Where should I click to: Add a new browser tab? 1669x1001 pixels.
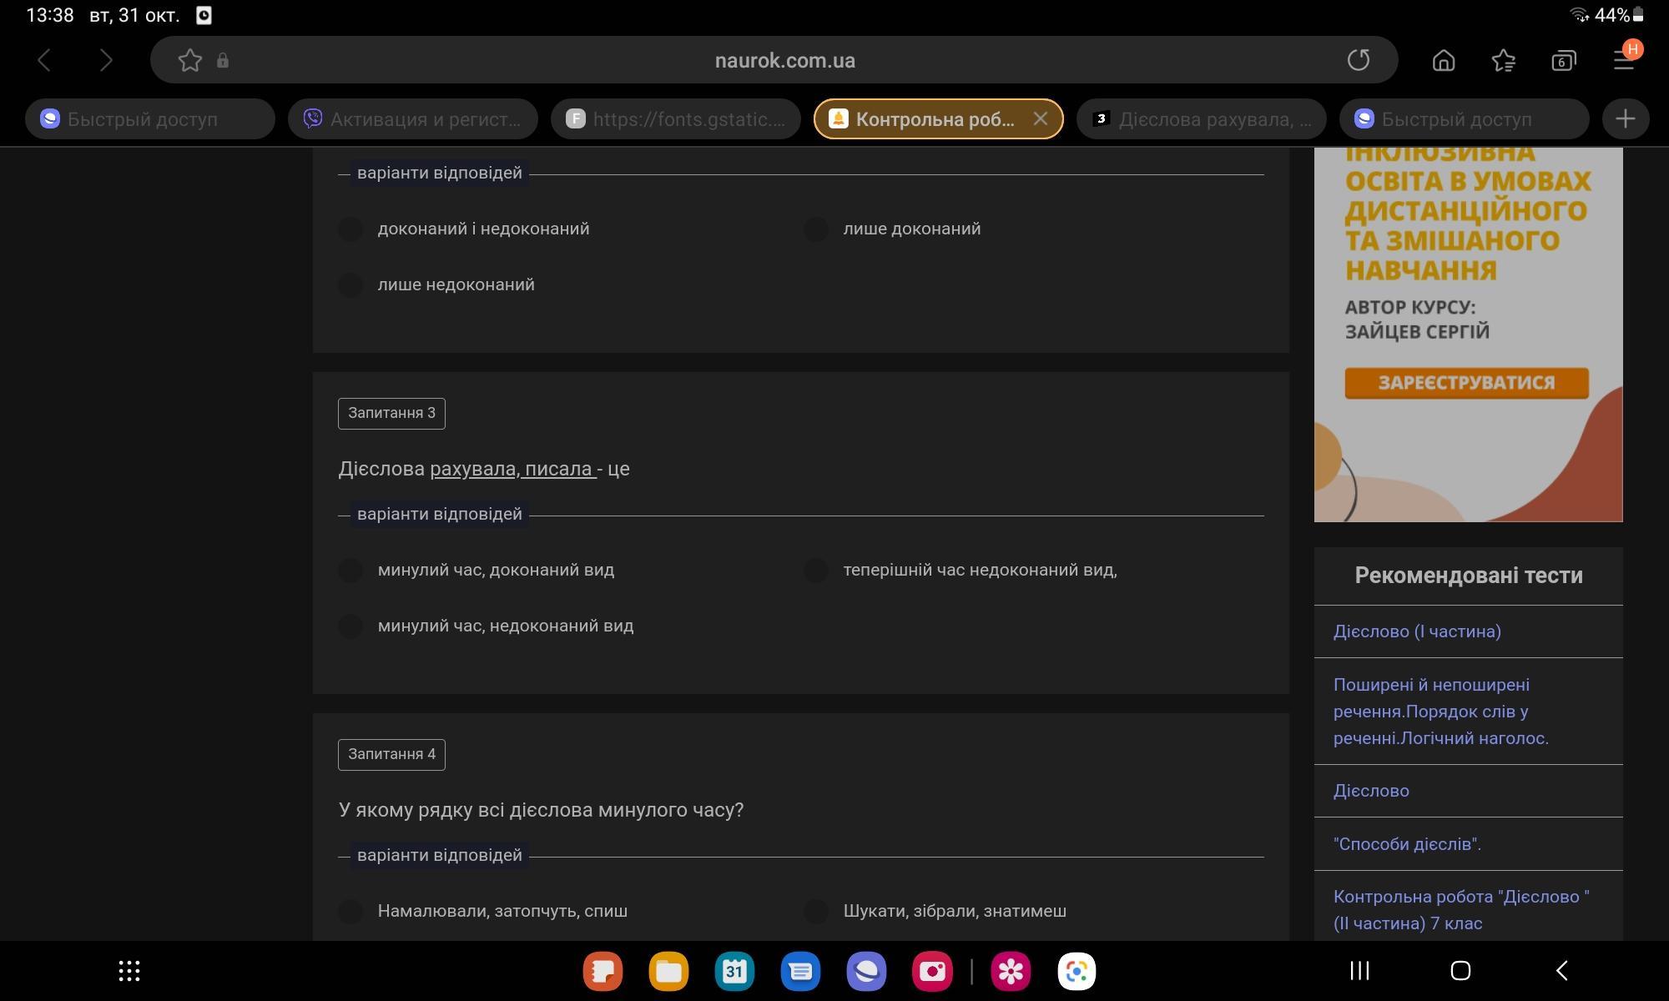pyautogui.click(x=1624, y=119)
